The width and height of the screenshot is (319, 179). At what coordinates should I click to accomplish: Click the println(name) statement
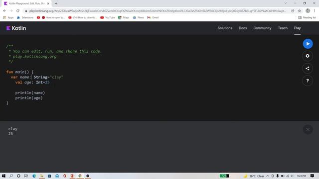pos(30,92)
